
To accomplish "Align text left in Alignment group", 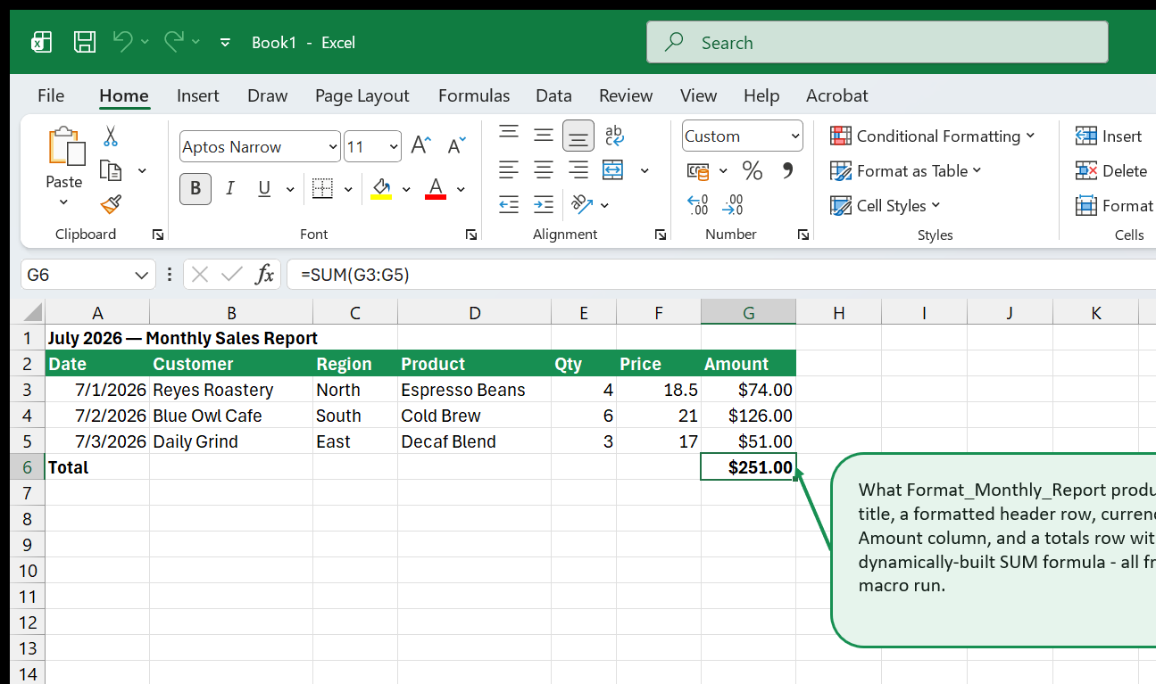I will [509, 169].
